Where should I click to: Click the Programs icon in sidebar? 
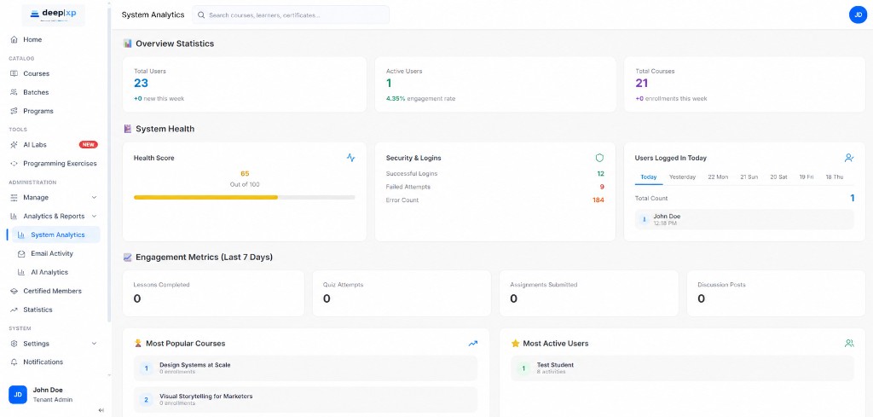click(14, 111)
